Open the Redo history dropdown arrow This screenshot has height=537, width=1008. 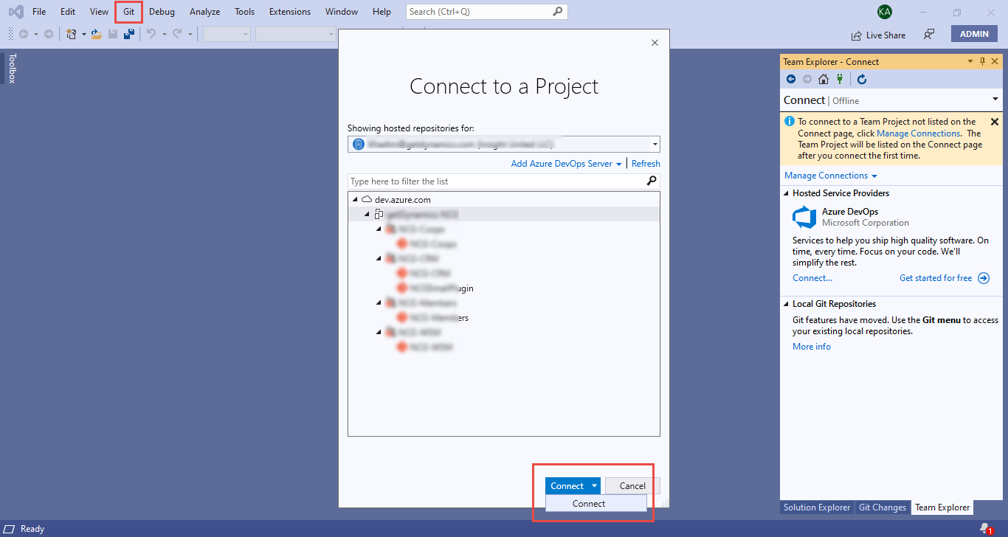pyautogui.click(x=190, y=34)
